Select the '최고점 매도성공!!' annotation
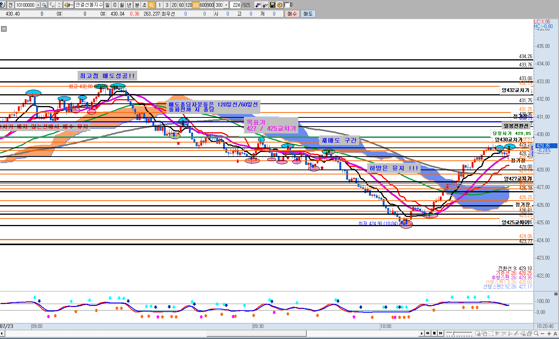The height and width of the screenshot is (339, 559). (107, 76)
